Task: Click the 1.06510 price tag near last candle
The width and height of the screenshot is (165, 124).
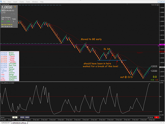Action: pyautogui.click(x=154, y=66)
